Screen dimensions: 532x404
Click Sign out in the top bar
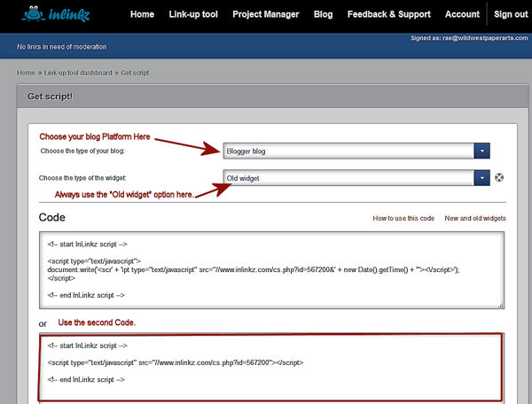click(x=511, y=15)
